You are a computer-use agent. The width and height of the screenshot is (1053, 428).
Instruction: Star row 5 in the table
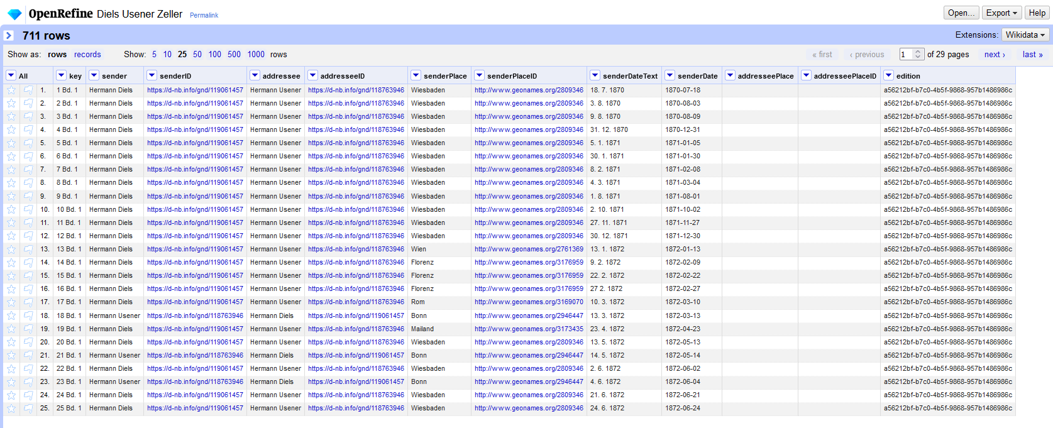point(11,143)
